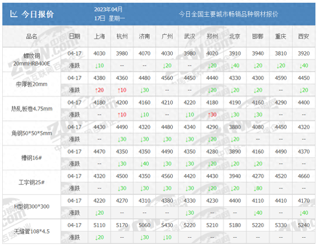Click the 今日报价 header title
The width and height of the screenshot is (317, 245).
pos(38,14)
